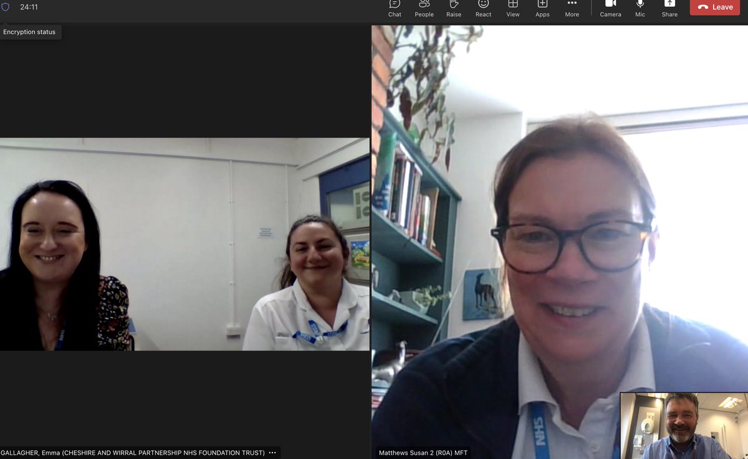748x459 pixels.
Task: Mute or unmute the Mic
Action: pyautogui.click(x=640, y=9)
